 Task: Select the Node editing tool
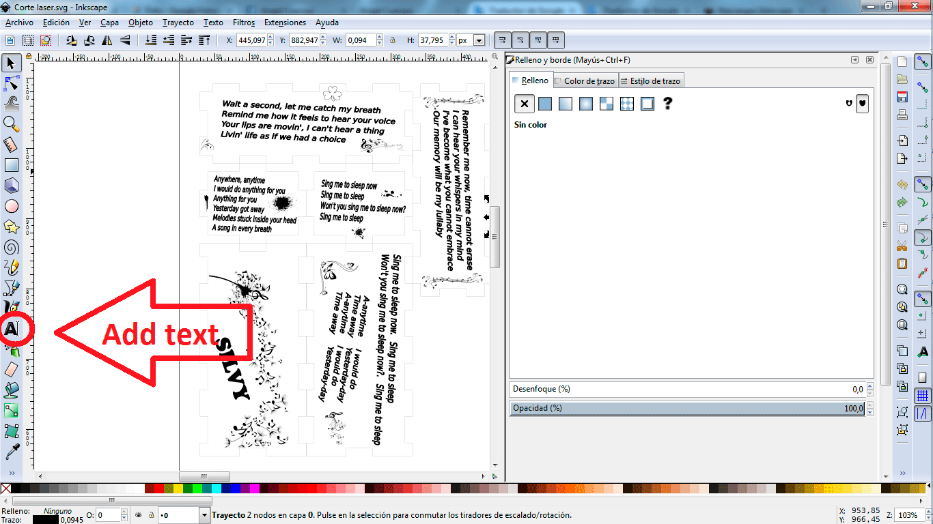(11, 84)
